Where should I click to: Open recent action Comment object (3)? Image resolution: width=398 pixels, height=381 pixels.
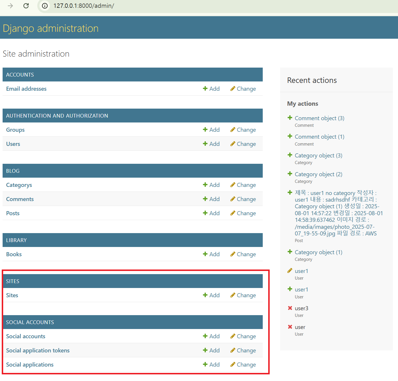click(x=319, y=118)
